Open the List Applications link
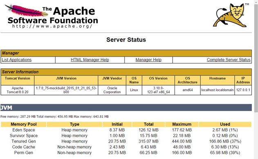Image resolution: width=258 pixels, height=159 pixels. click(17, 60)
